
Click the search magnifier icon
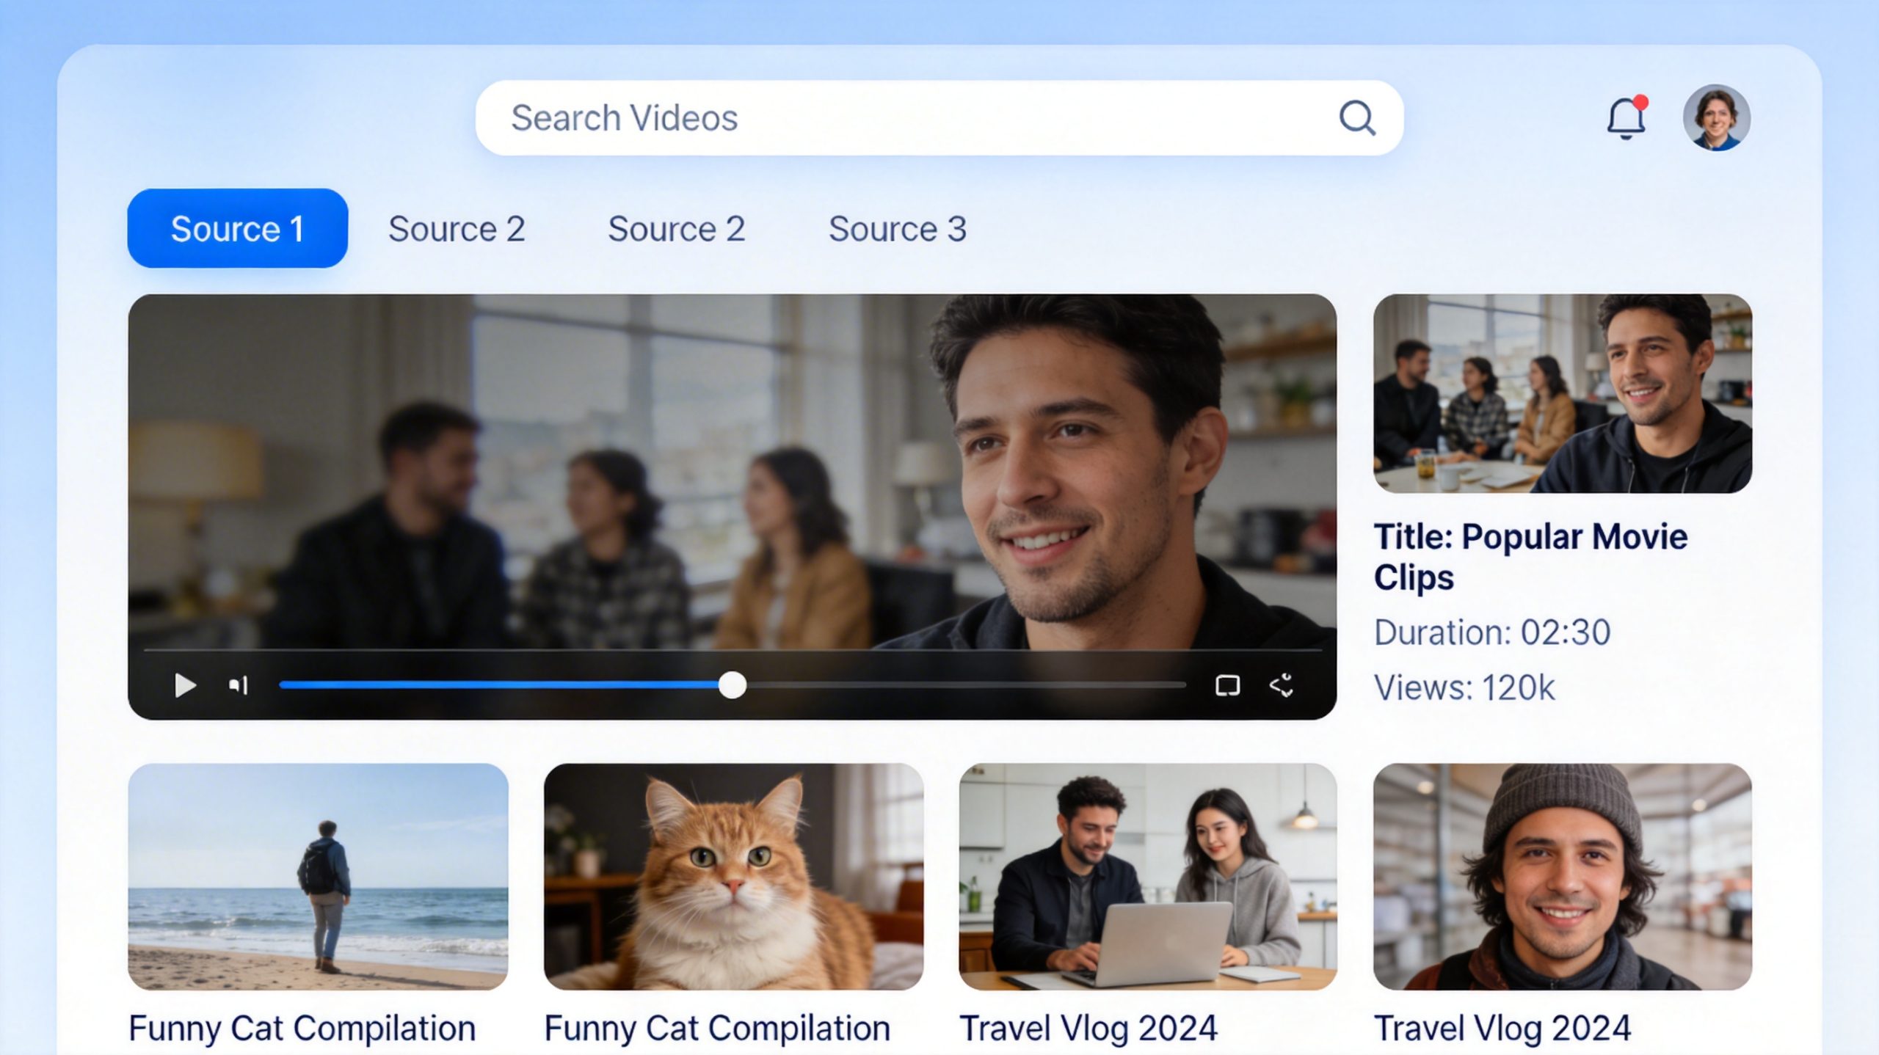[x=1356, y=118]
